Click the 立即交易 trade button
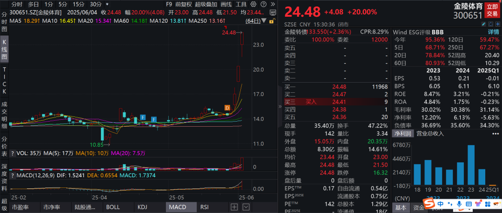The width and height of the screenshot is (502, 213). 492,10
